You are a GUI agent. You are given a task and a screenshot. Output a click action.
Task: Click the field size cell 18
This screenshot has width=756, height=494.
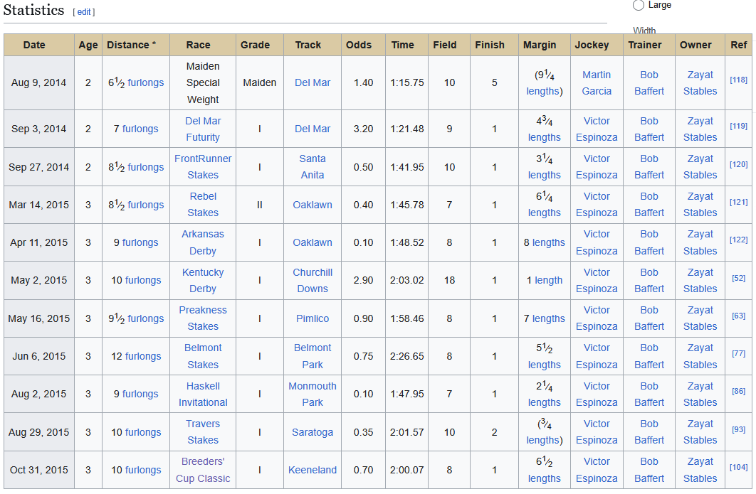(449, 280)
